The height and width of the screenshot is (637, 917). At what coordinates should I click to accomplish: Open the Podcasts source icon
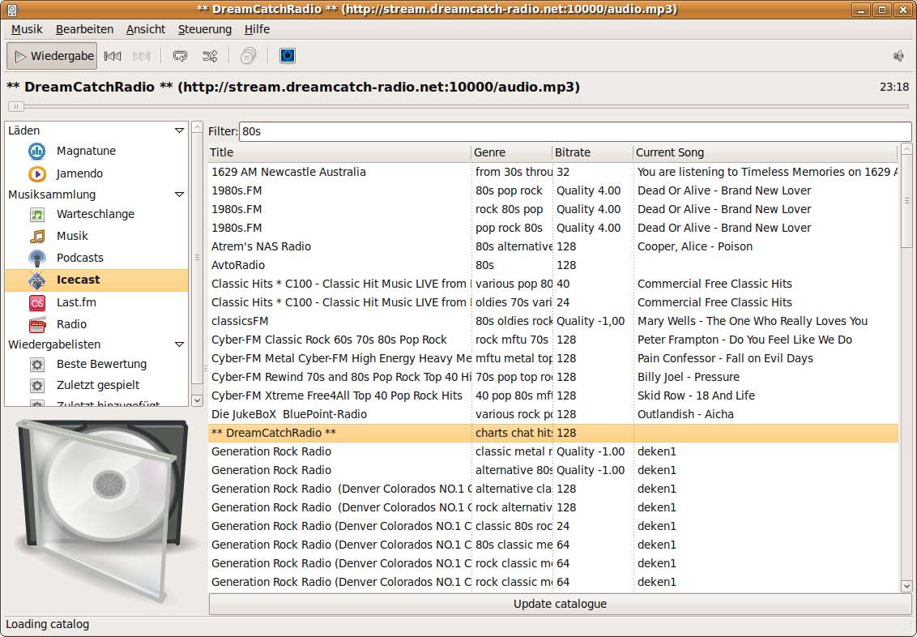(x=36, y=258)
